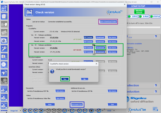Screen dimensions: 161x113
Task: Click Get more for version 171.43_32.143a
Action: 112,42
